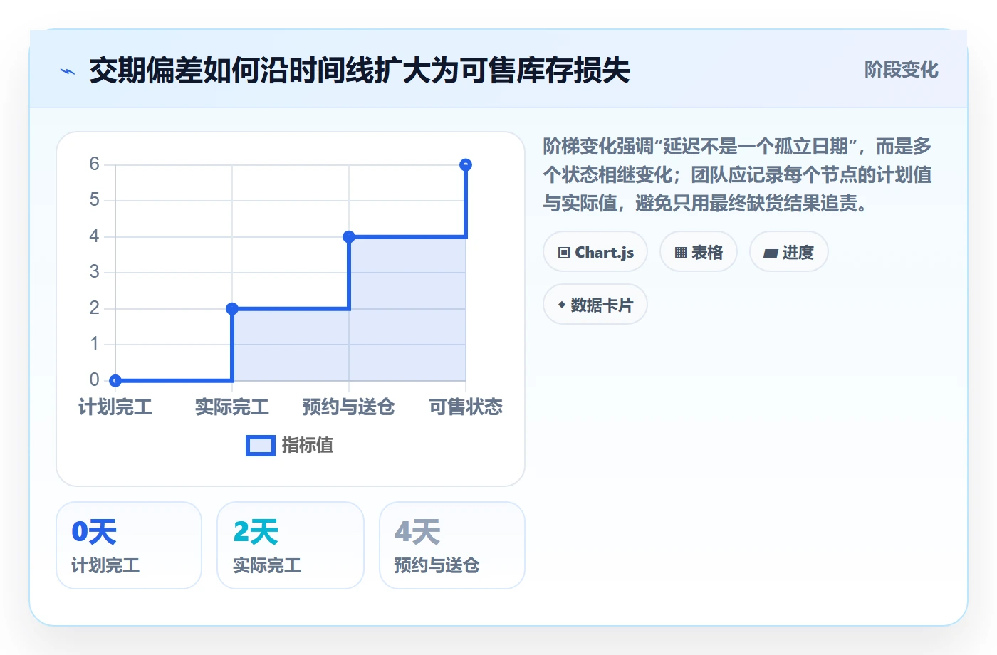Click the 计划完工 x-axis label

115,407
